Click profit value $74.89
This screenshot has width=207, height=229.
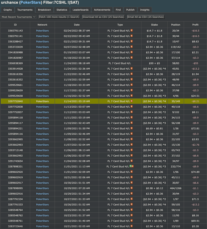pos(195,172)
